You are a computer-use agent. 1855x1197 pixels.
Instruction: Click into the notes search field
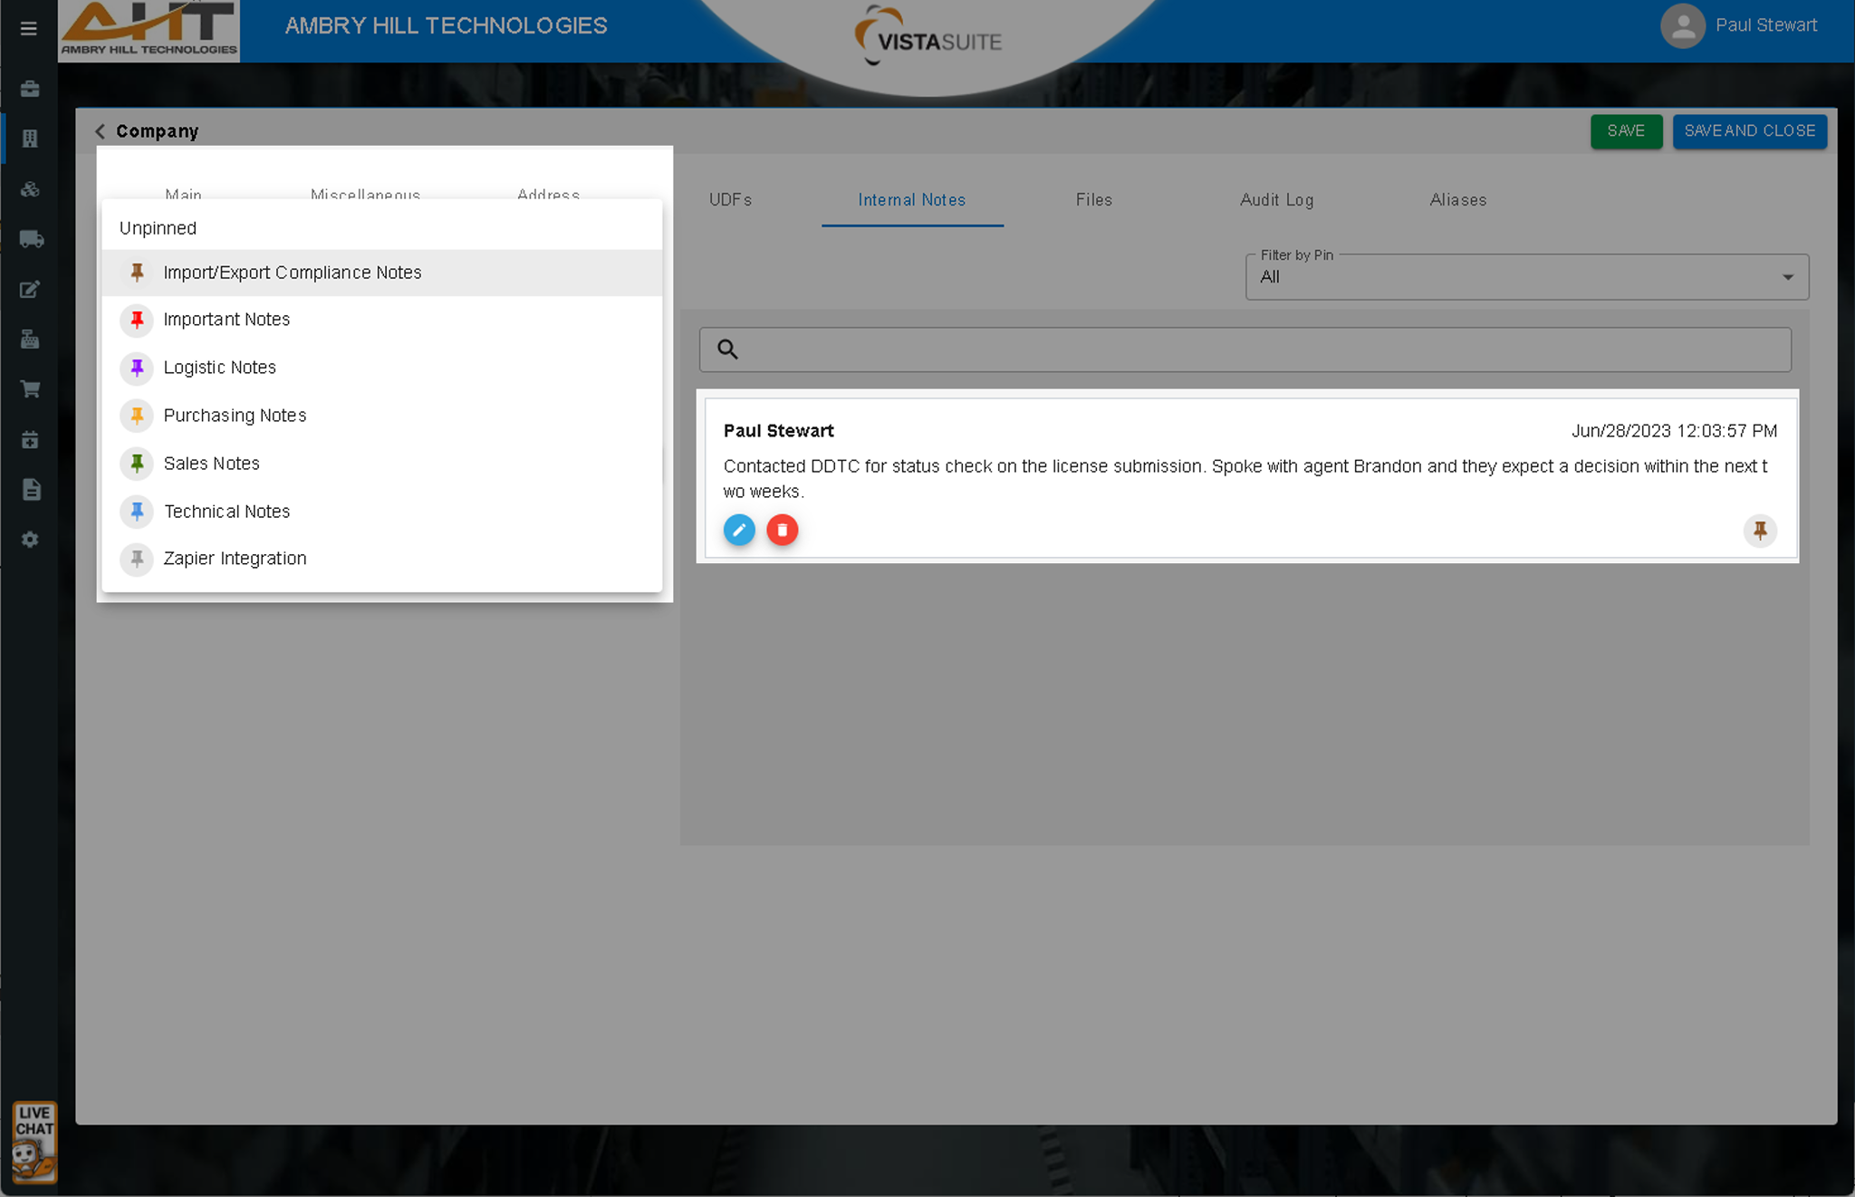[x=1259, y=350]
